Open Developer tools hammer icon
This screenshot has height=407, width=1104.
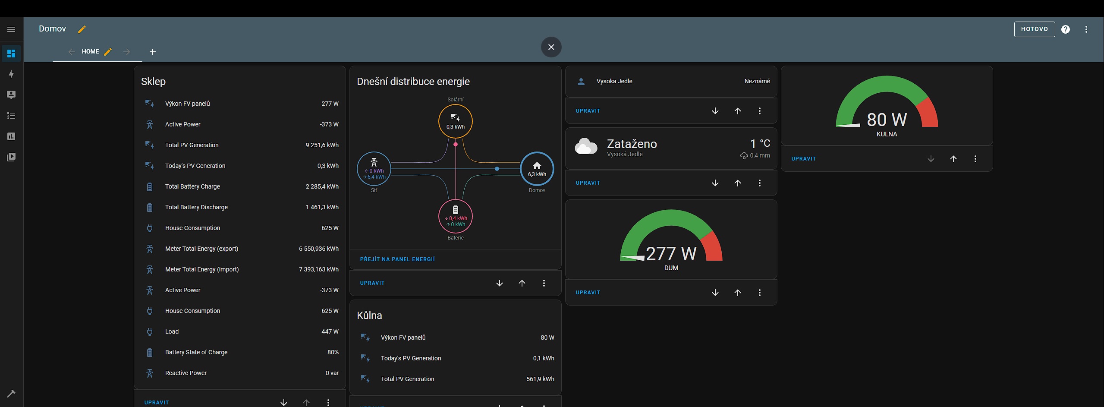pyautogui.click(x=11, y=394)
